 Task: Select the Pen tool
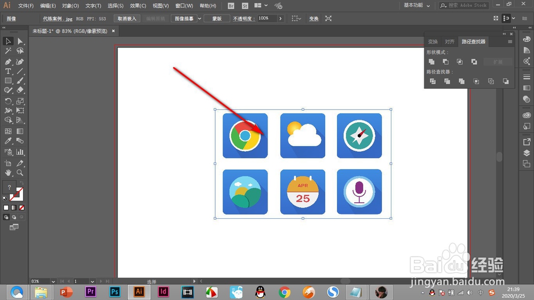pos(8,61)
